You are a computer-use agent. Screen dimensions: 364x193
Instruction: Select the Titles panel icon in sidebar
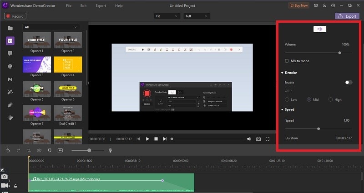pyautogui.click(x=10, y=41)
